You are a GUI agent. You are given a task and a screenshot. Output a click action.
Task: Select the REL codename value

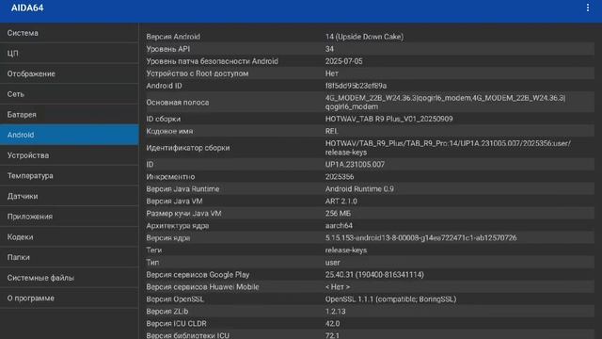click(332, 131)
